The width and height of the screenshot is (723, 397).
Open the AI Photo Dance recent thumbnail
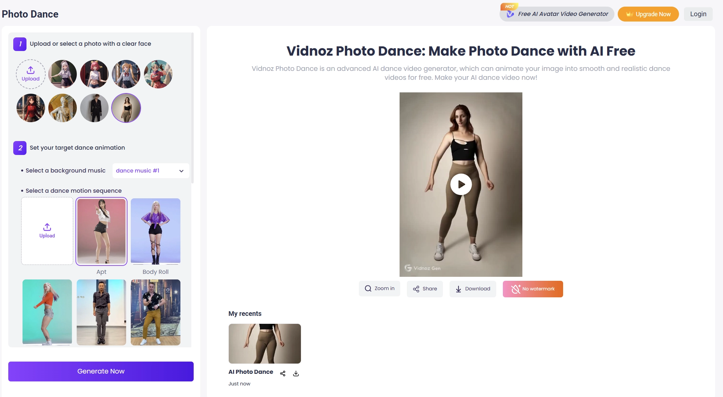pos(265,343)
